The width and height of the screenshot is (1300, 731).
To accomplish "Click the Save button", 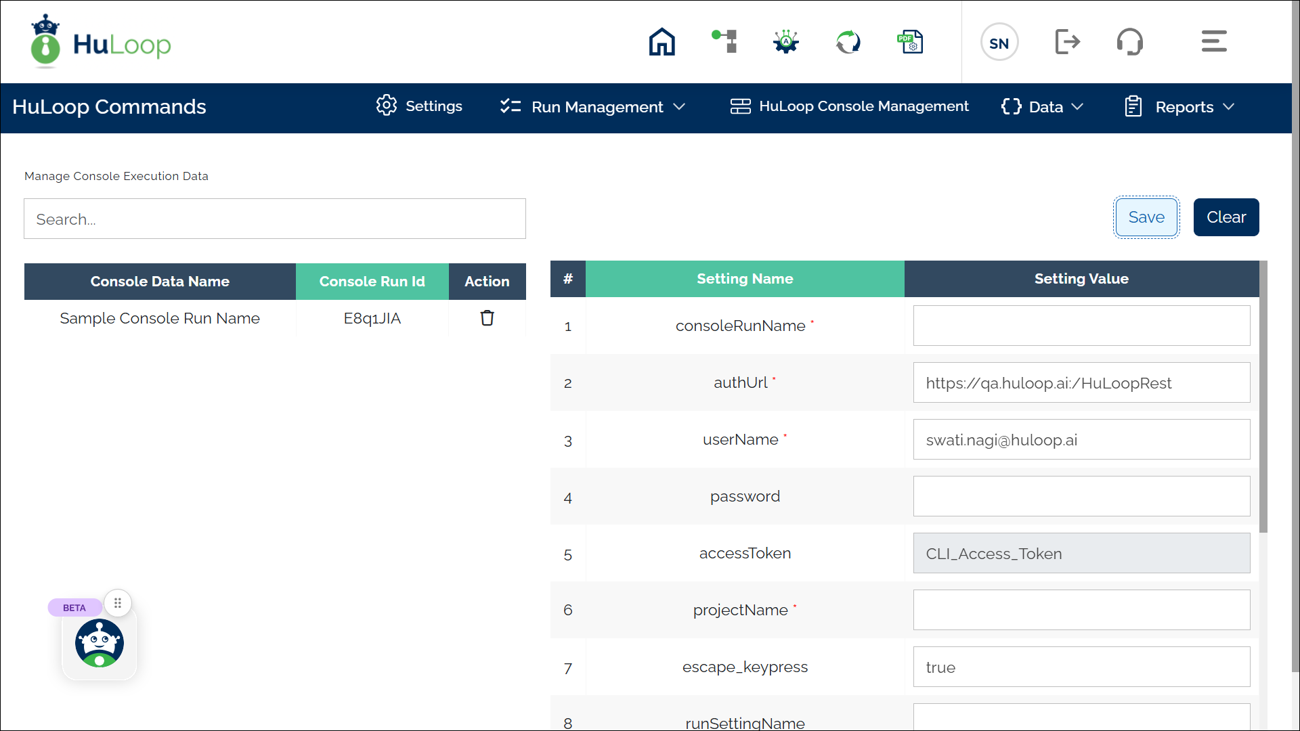I will point(1146,217).
